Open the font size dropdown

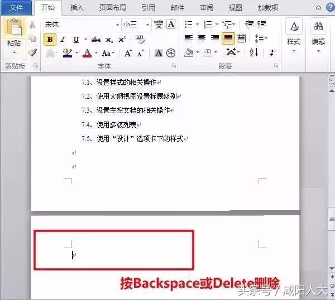coord(147,25)
